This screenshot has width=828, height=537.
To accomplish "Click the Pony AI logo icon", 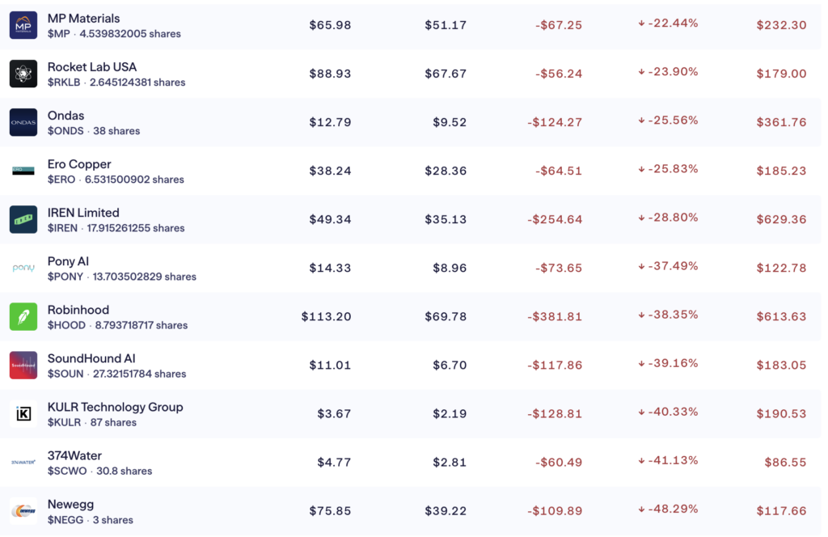I will click(23, 268).
